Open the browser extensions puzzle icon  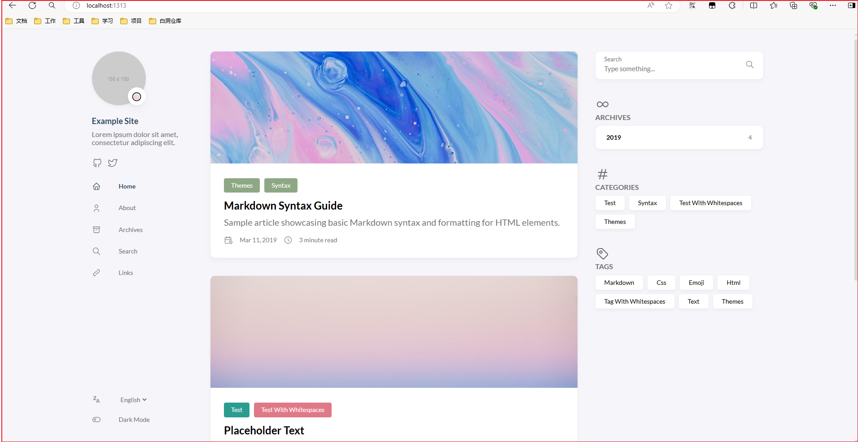[732, 6]
